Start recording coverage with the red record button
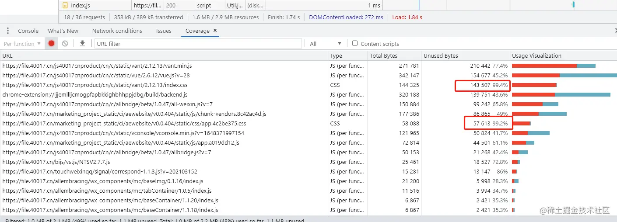Image resolution: width=617 pixels, height=222 pixels. (51, 44)
